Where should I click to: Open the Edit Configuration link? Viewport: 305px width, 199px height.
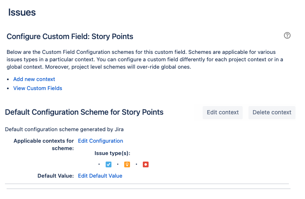pos(100,141)
